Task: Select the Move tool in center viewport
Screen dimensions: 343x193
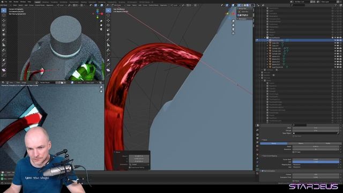Action: 108,20
